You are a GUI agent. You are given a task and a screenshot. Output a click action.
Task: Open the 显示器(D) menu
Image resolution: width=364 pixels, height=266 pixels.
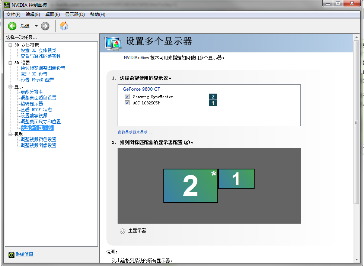(x=75, y=14)
